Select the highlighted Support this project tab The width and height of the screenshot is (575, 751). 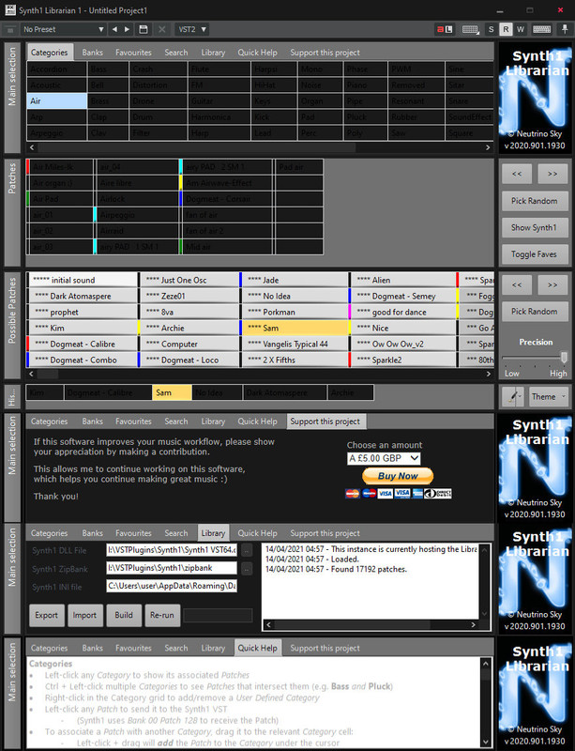[x=325, y=421]
